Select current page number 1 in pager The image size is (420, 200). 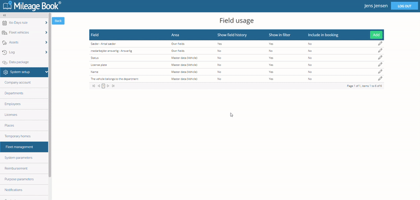(x=103, y=86)
